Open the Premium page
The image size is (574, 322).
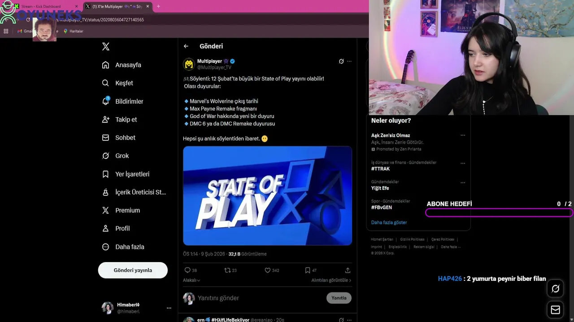pyautogui.click(x=121, y=210)
